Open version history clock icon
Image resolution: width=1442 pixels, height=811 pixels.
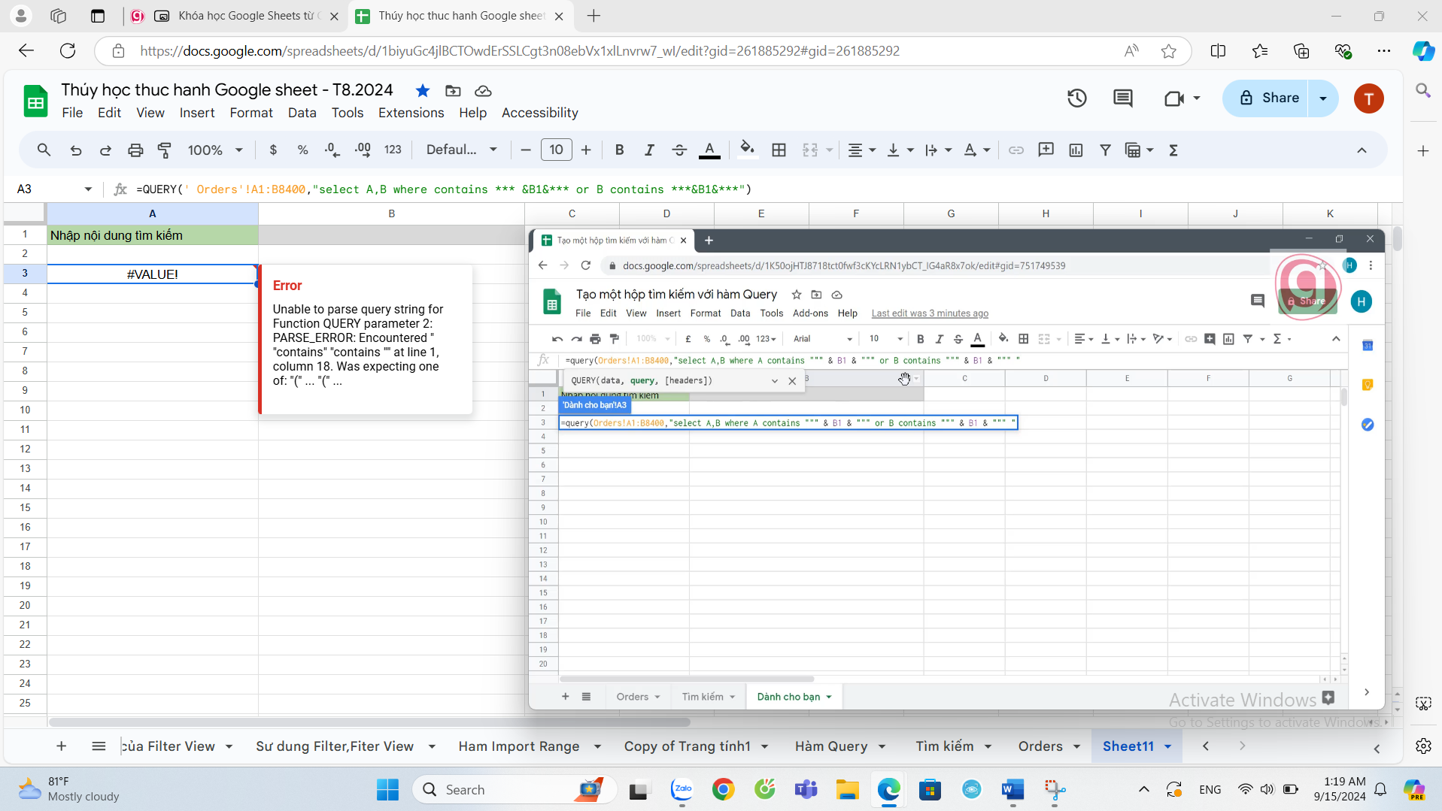(1076, 98)
